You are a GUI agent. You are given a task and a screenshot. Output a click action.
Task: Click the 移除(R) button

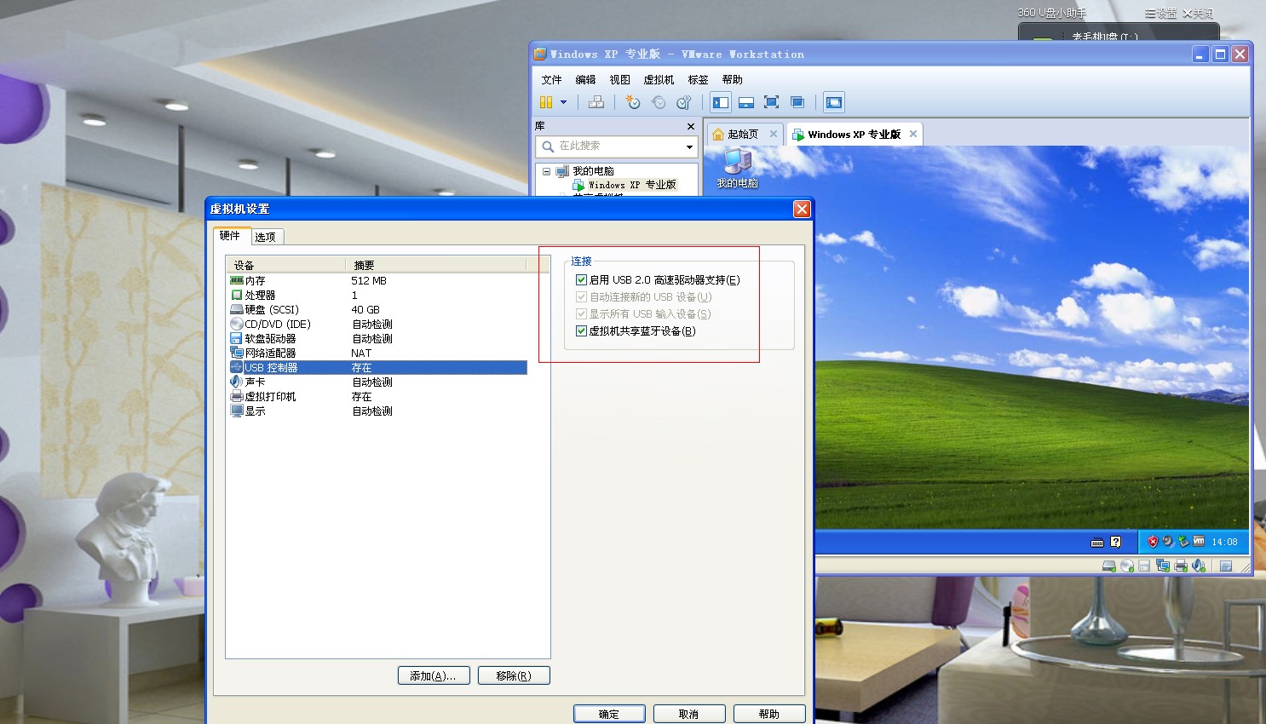(x=514, y=675)
